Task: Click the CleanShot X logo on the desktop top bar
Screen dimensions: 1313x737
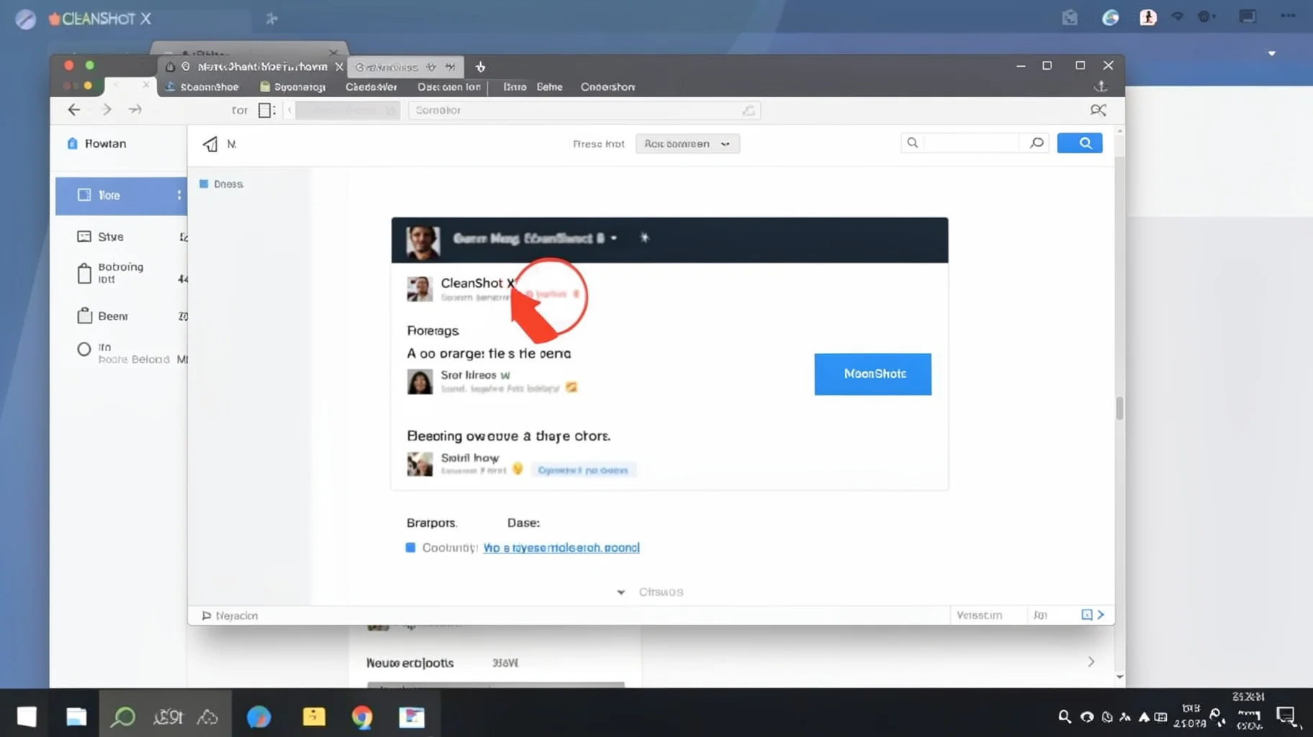Action: pyautogui.click(x=100, y=19)
